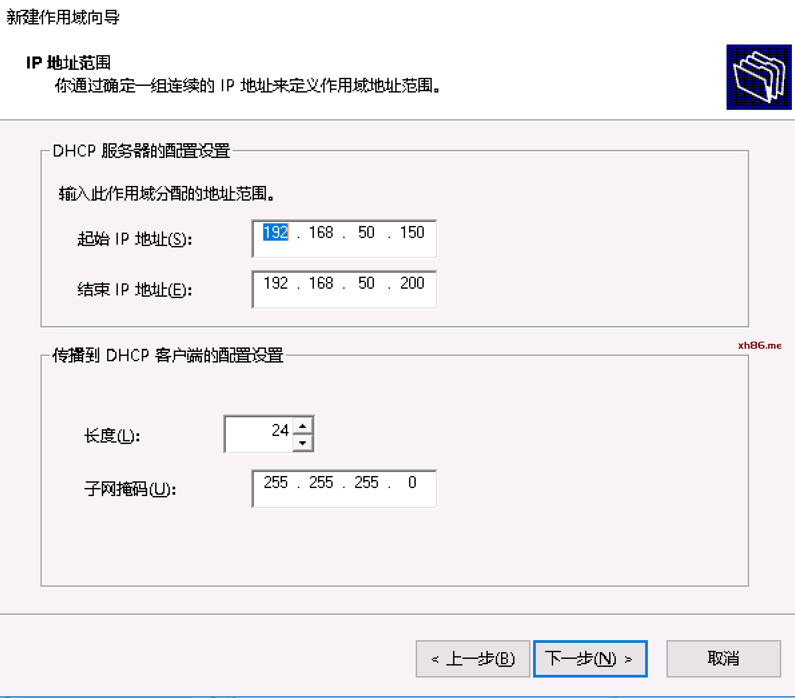Select first octet 192 of start IP

276,232
